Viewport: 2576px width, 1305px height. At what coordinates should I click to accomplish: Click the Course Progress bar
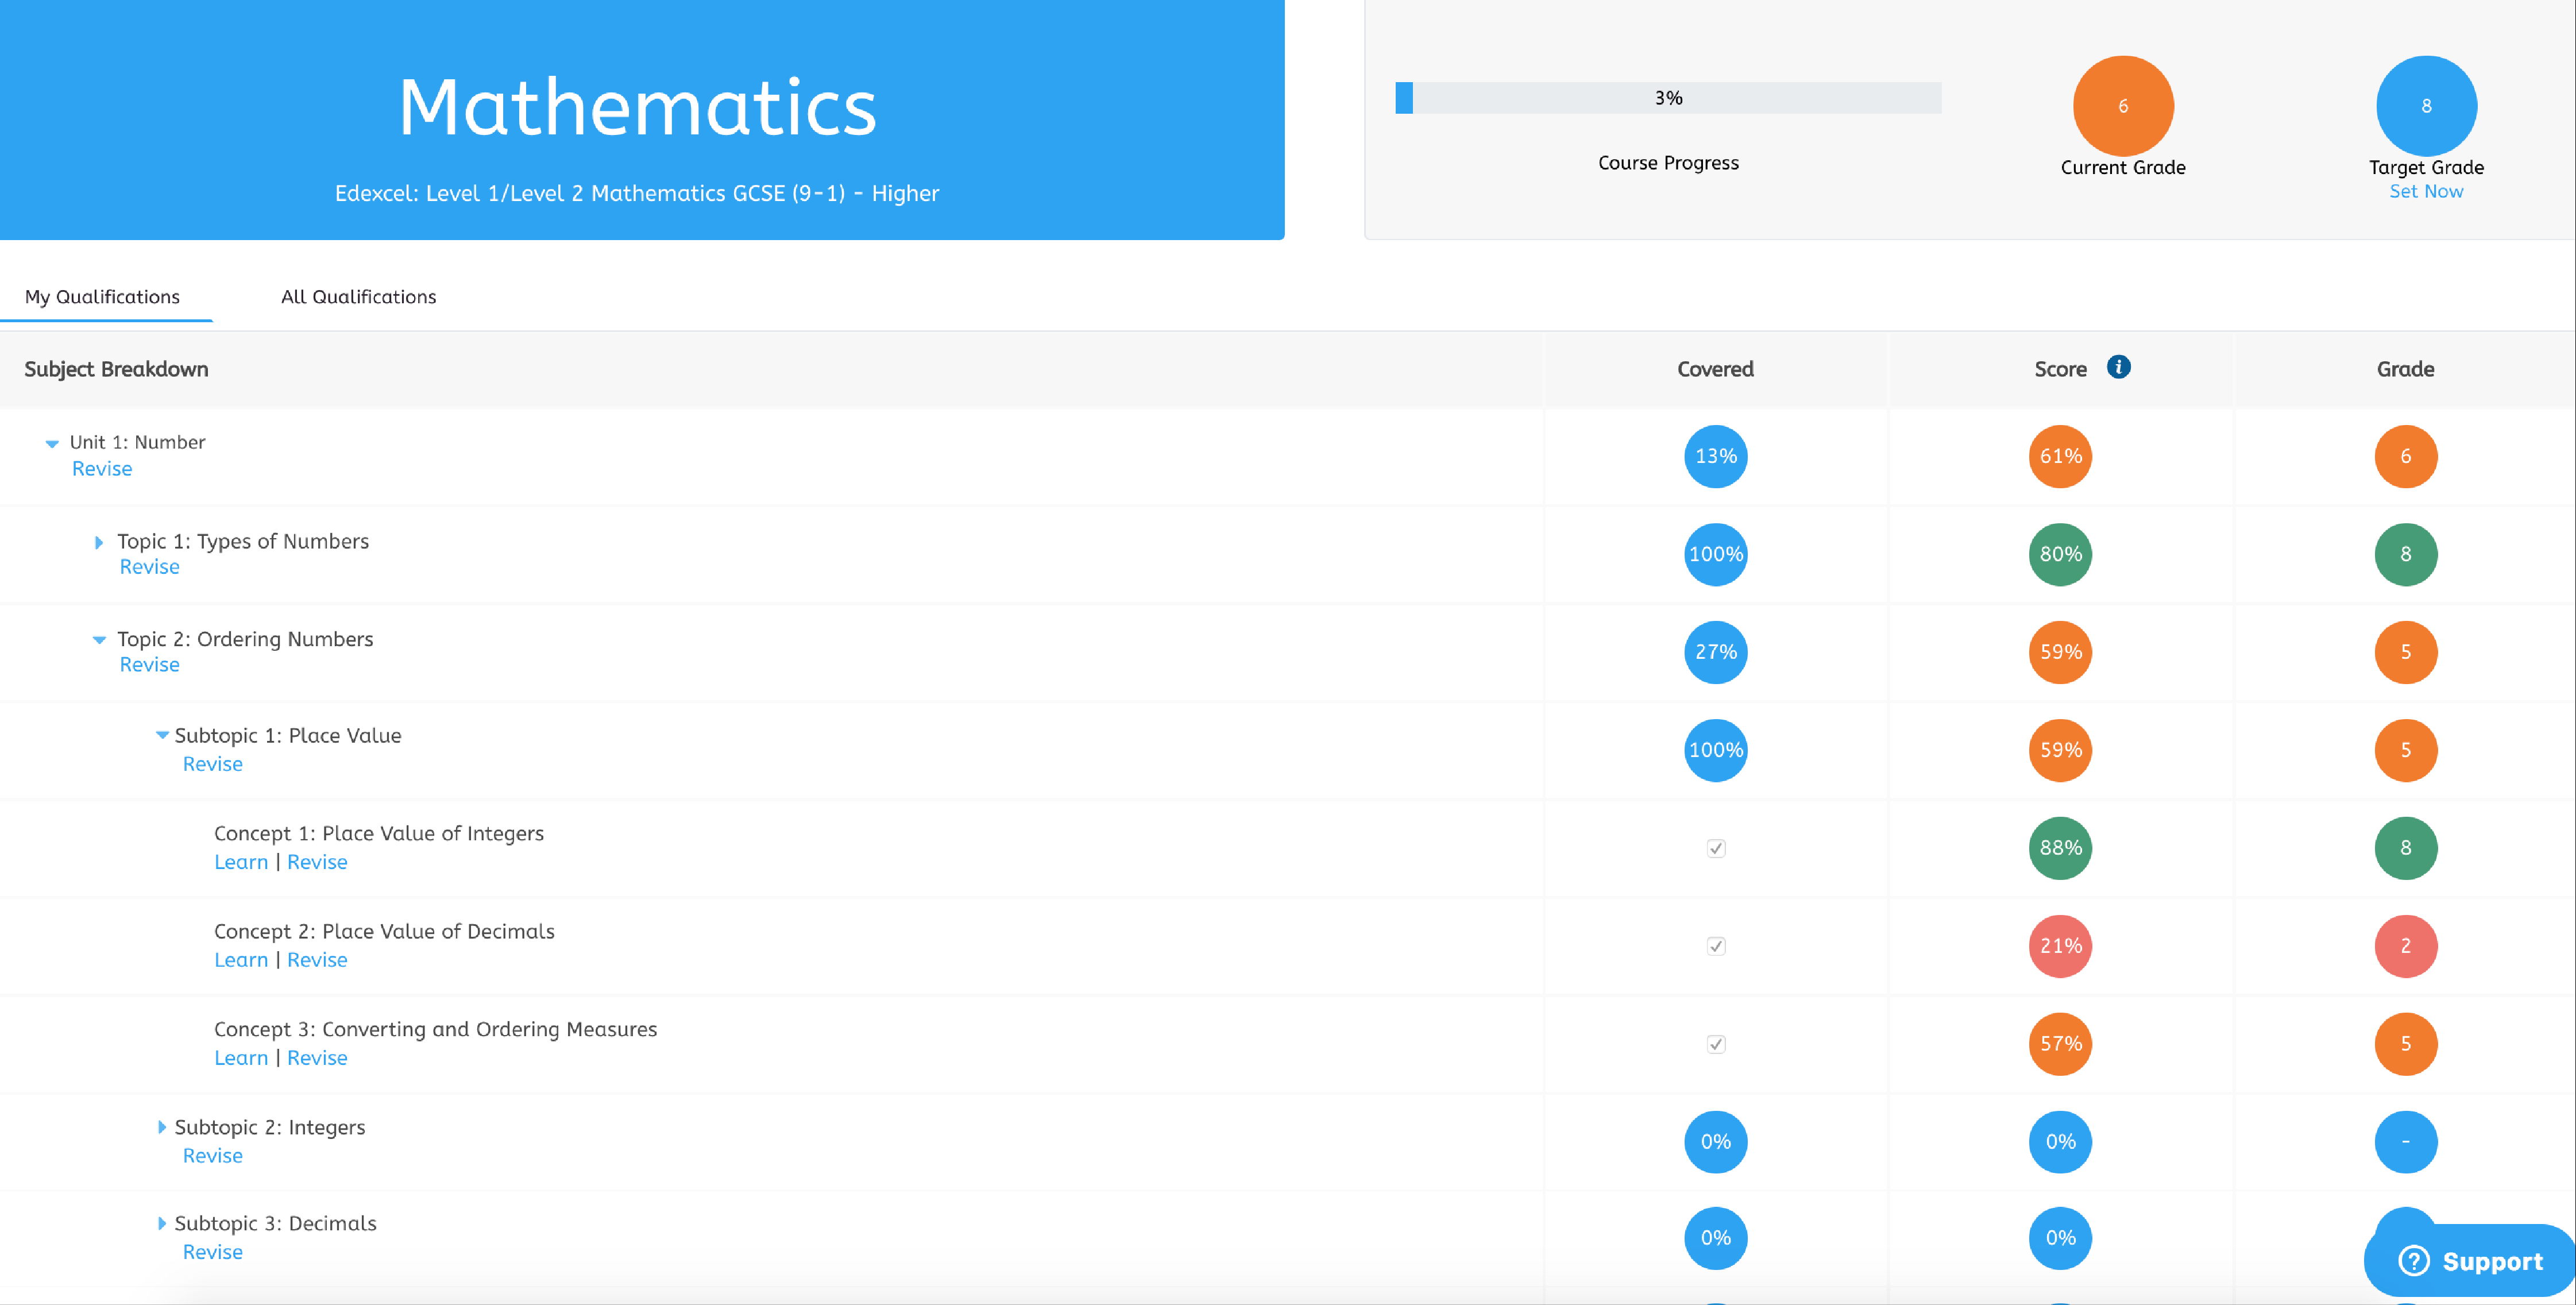point(1667,98)
